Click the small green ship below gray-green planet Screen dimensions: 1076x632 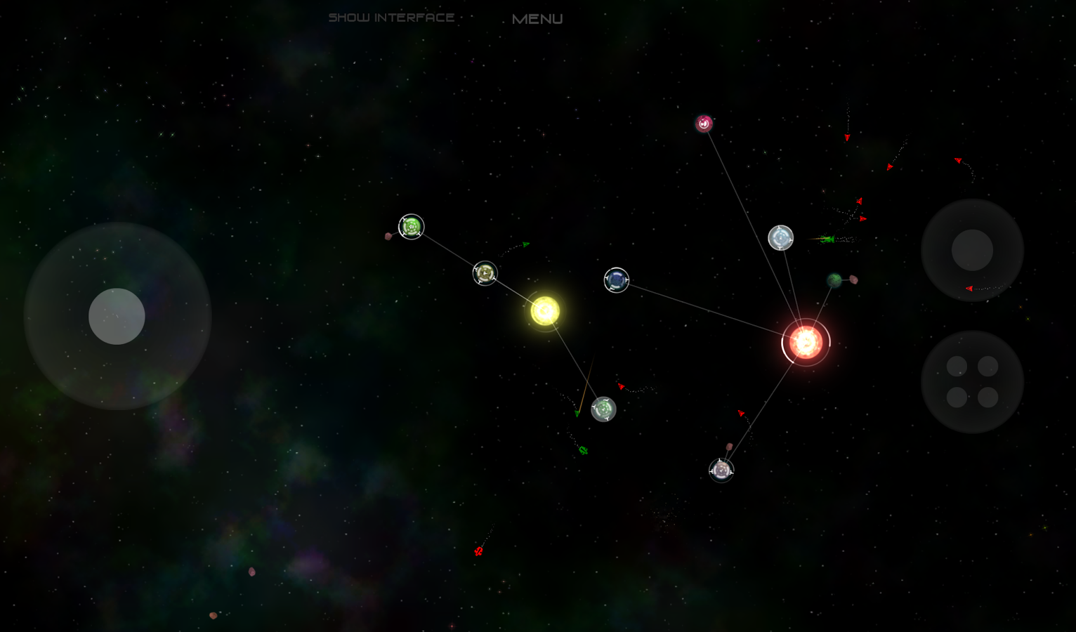[x=583, y=450]
